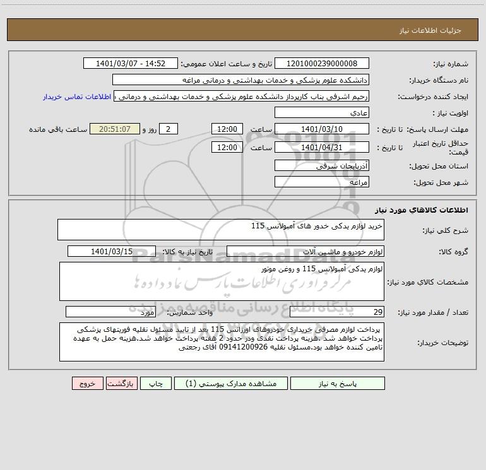Click the 'بازگشت' back button

pos(121,384)
